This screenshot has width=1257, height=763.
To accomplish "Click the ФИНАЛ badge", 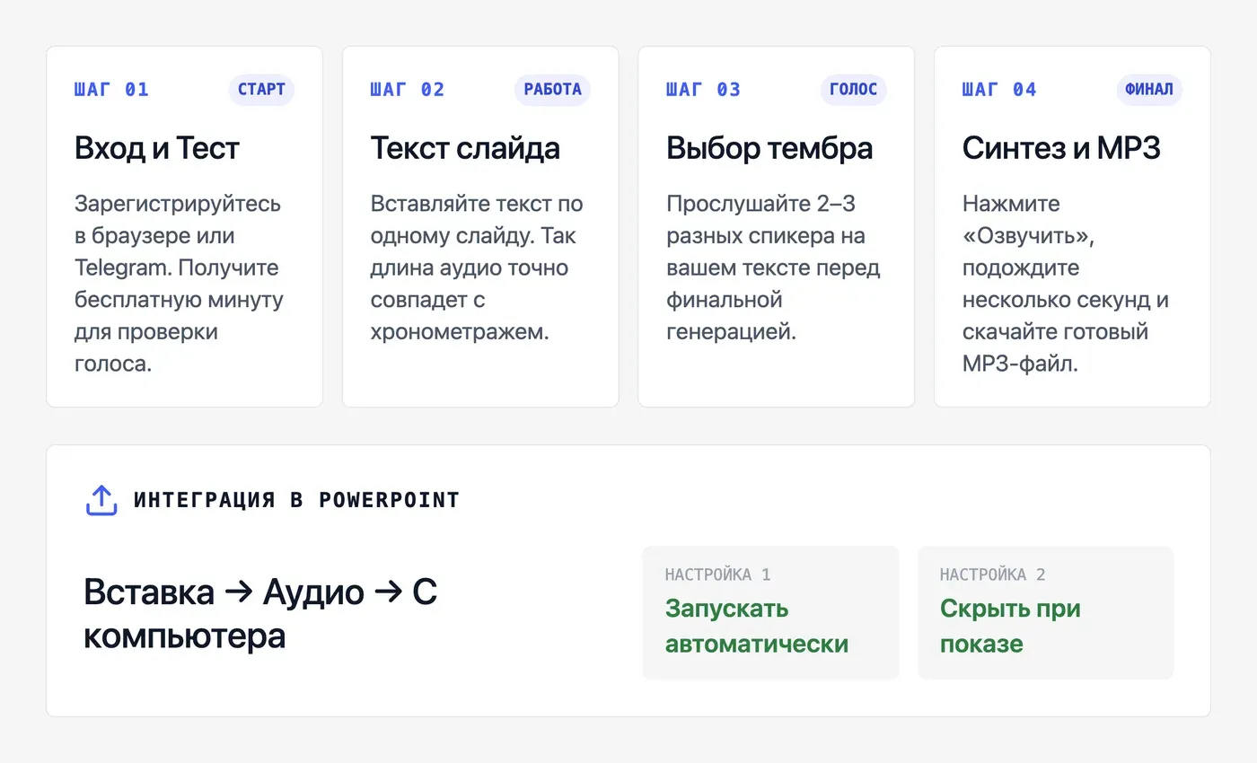I will [1149, 90].
